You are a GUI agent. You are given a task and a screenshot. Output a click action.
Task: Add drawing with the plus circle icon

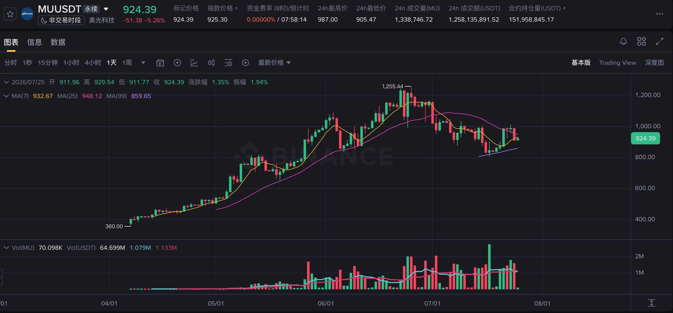pos(177,63)
